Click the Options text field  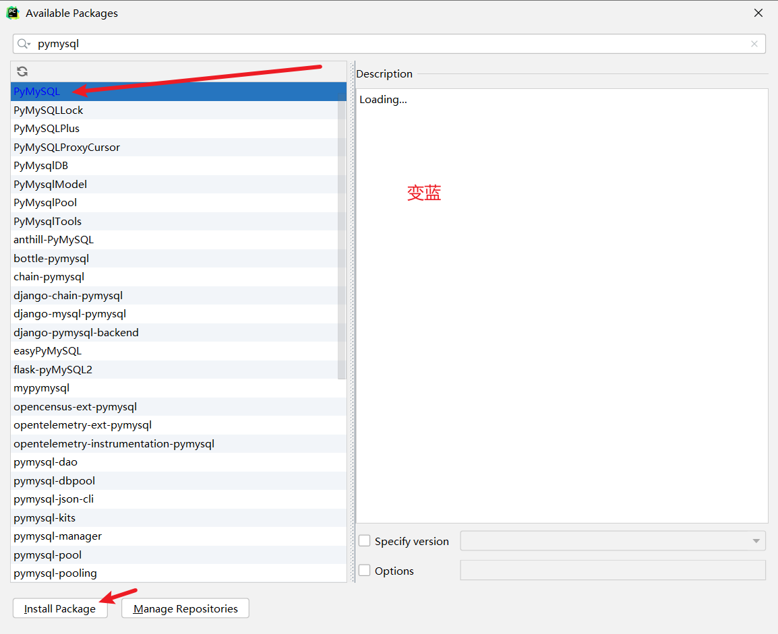pyautogui.click(x=613, y=570)
